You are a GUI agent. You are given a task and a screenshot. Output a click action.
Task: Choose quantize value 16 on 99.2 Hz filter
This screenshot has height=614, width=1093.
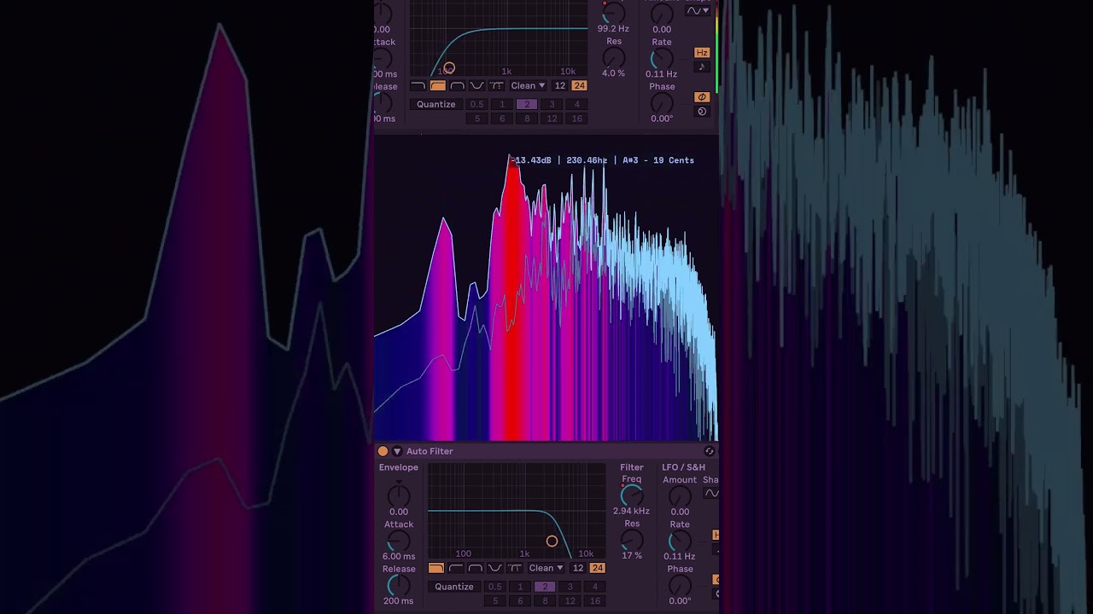coord(576,119)
